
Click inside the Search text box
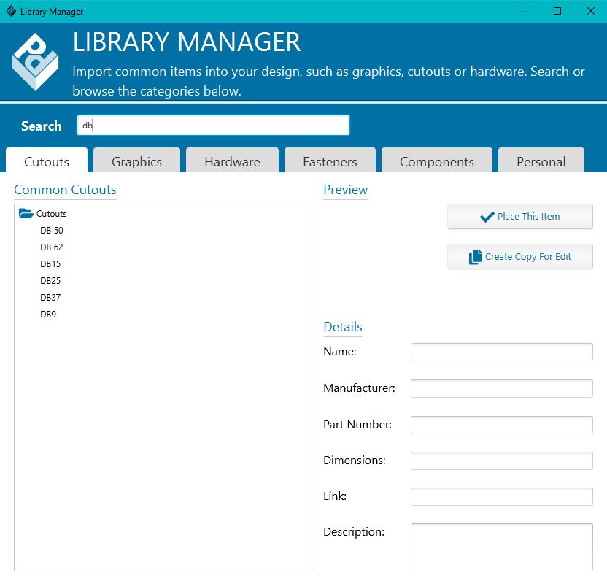pos(212,124)
